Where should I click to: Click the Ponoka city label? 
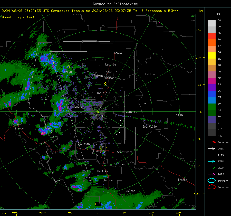pyautogui.click(x=117, y=53)
